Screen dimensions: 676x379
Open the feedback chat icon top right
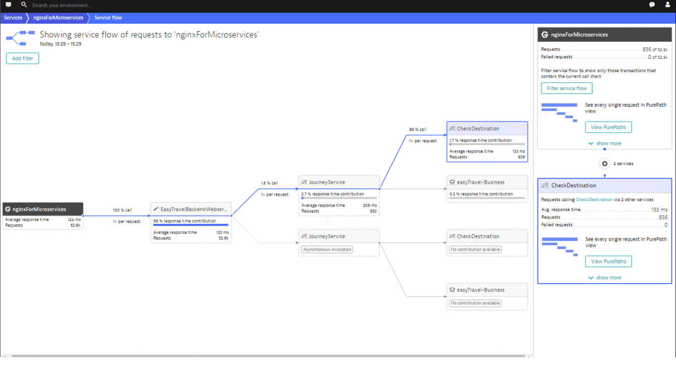click(x=652, y=4)
